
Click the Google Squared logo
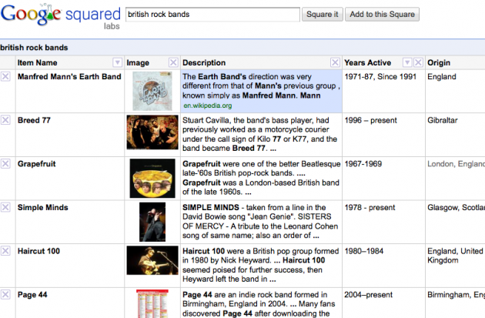tap(61, 15)
